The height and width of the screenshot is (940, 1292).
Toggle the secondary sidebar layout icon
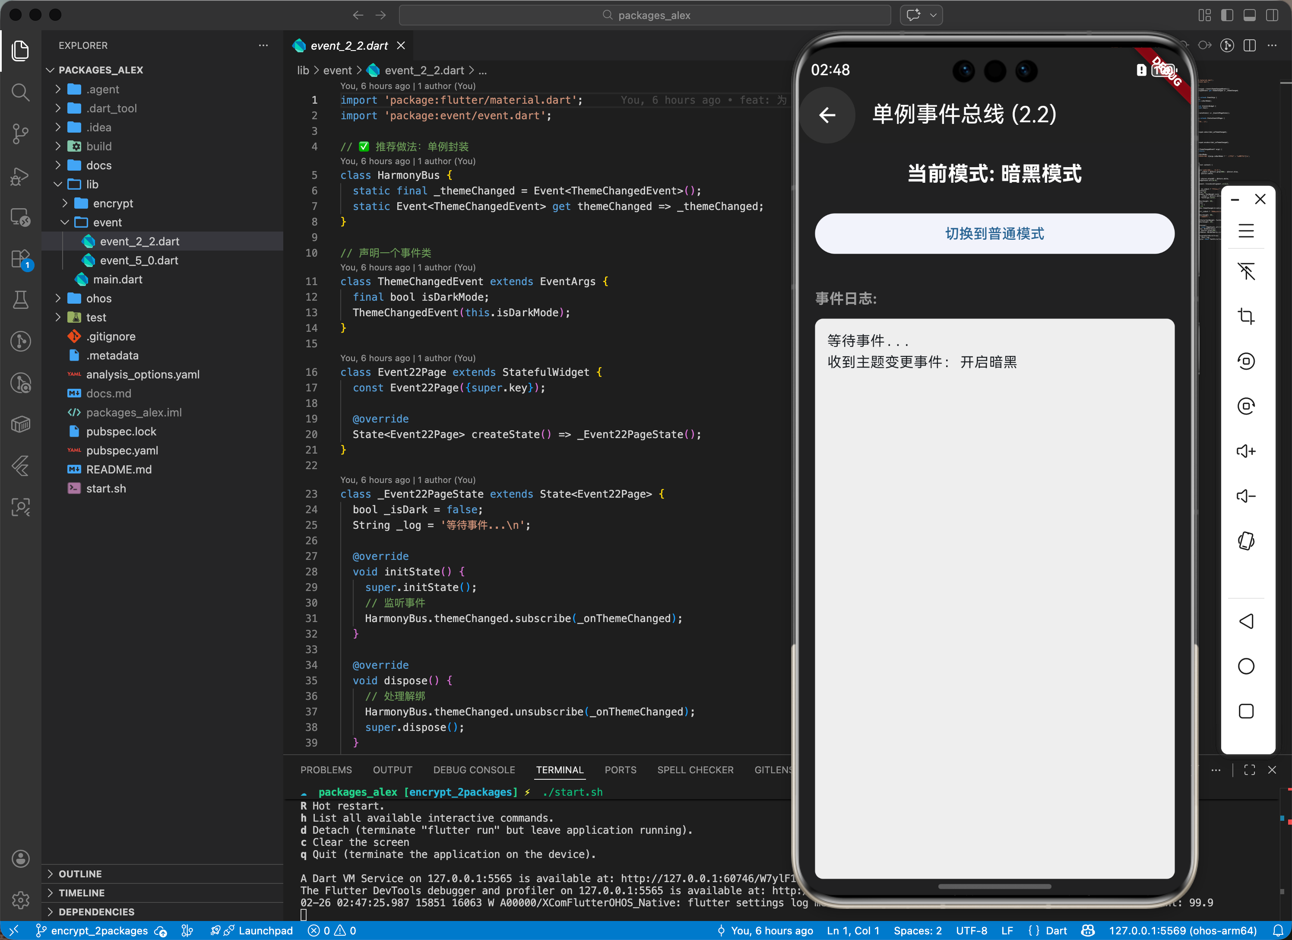(1272, 16)
